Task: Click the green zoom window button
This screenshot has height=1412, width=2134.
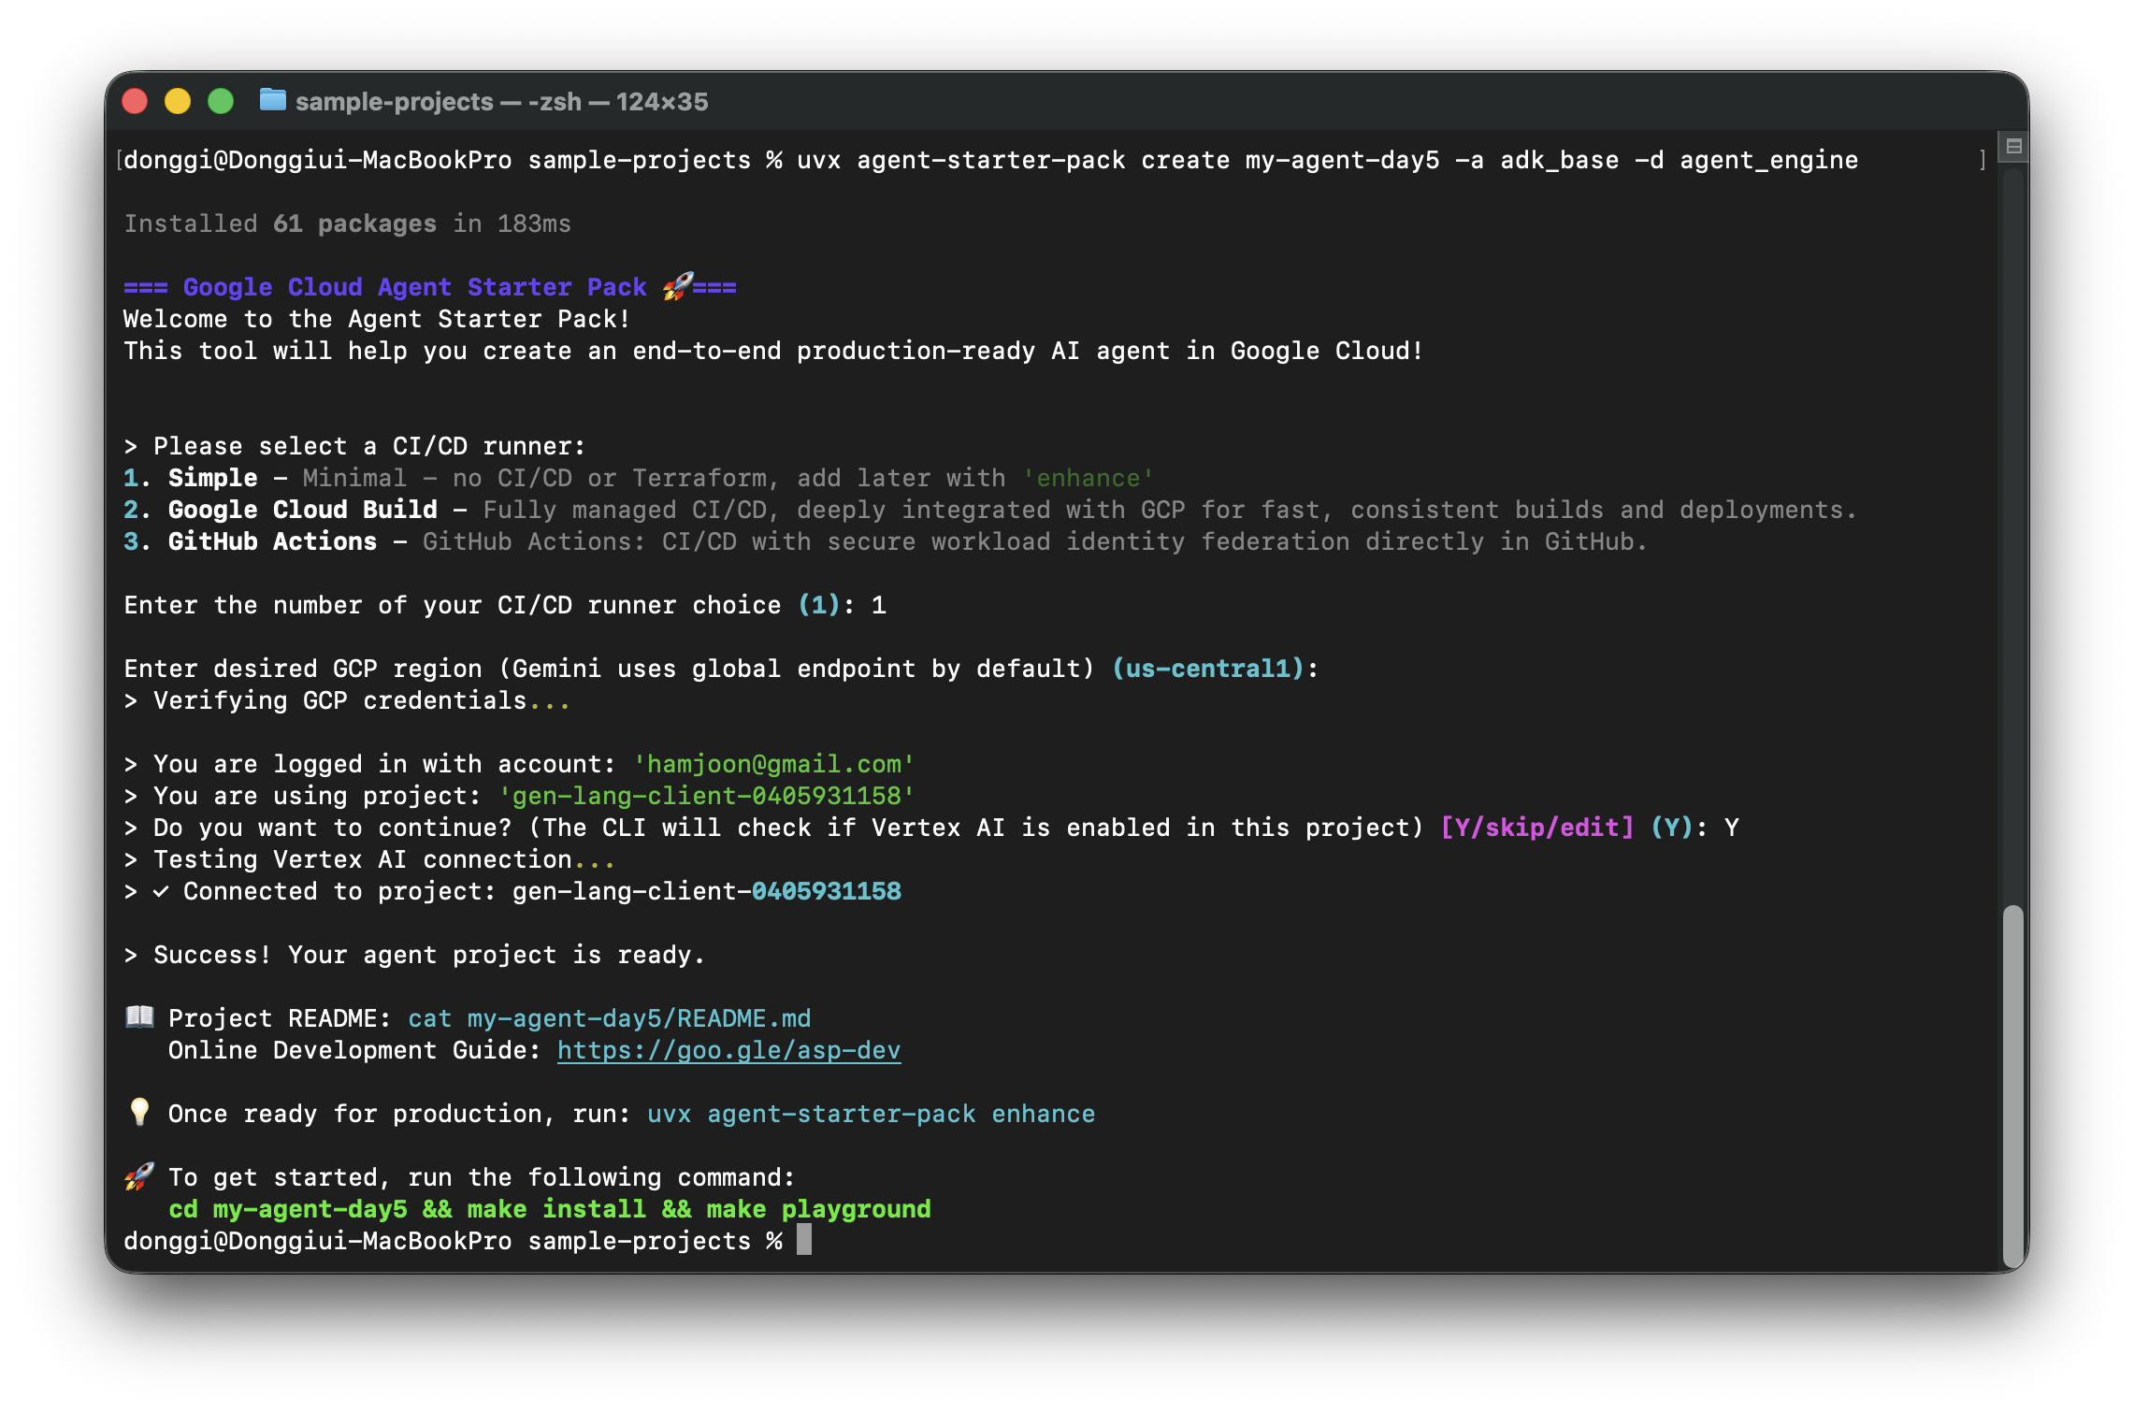Action: [x=221, y=101]
